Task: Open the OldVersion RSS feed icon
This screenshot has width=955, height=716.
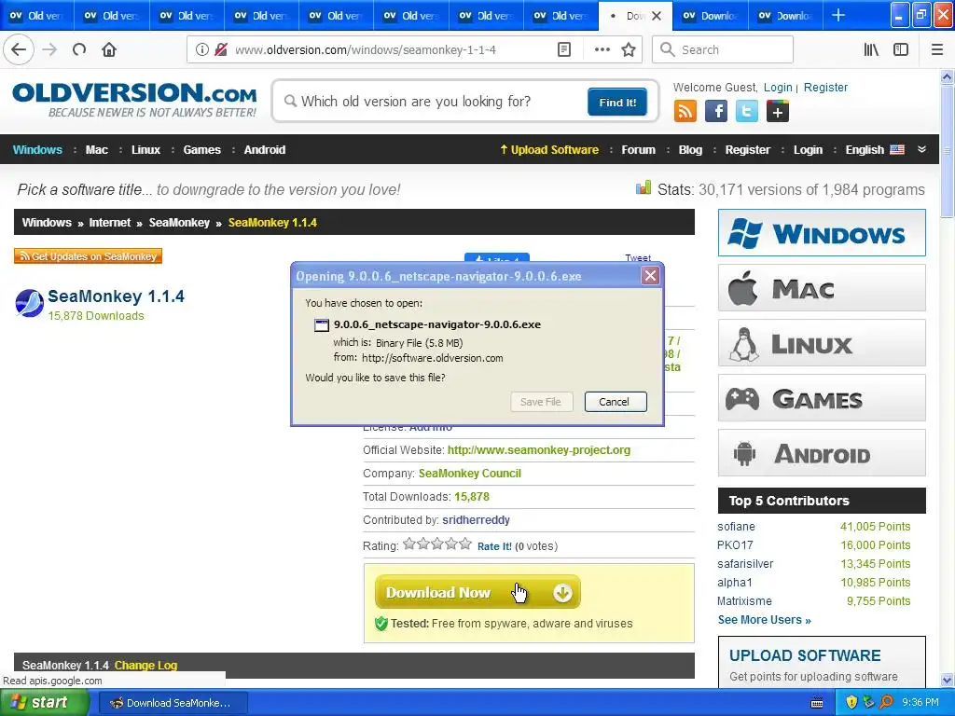Action: tap(685, 112)
